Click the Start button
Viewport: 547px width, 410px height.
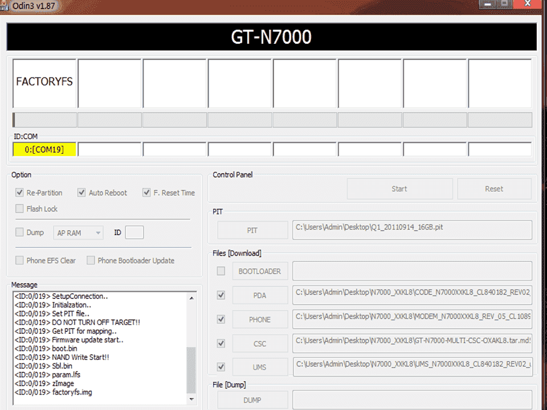[399, 188]
